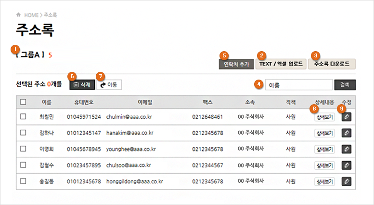This screenshot has width=374, height=205.
Task: Click the 검색 search button
Action: pyautogui.click(x=345, y=85)
